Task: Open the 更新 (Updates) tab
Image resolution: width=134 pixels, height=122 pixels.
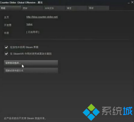Action: click(32, 8)
